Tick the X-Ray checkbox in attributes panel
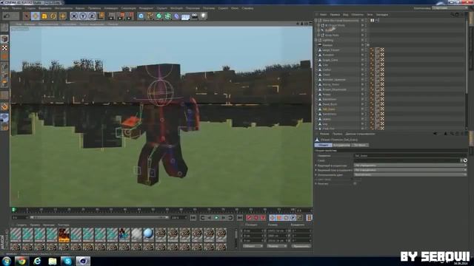This screenshot has width=474, height=266. coord(355,183)
